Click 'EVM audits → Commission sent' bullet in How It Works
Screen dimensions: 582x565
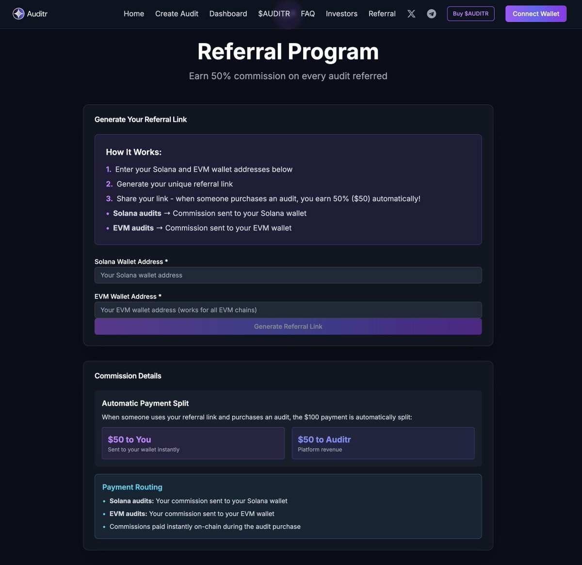click(202, 228)
